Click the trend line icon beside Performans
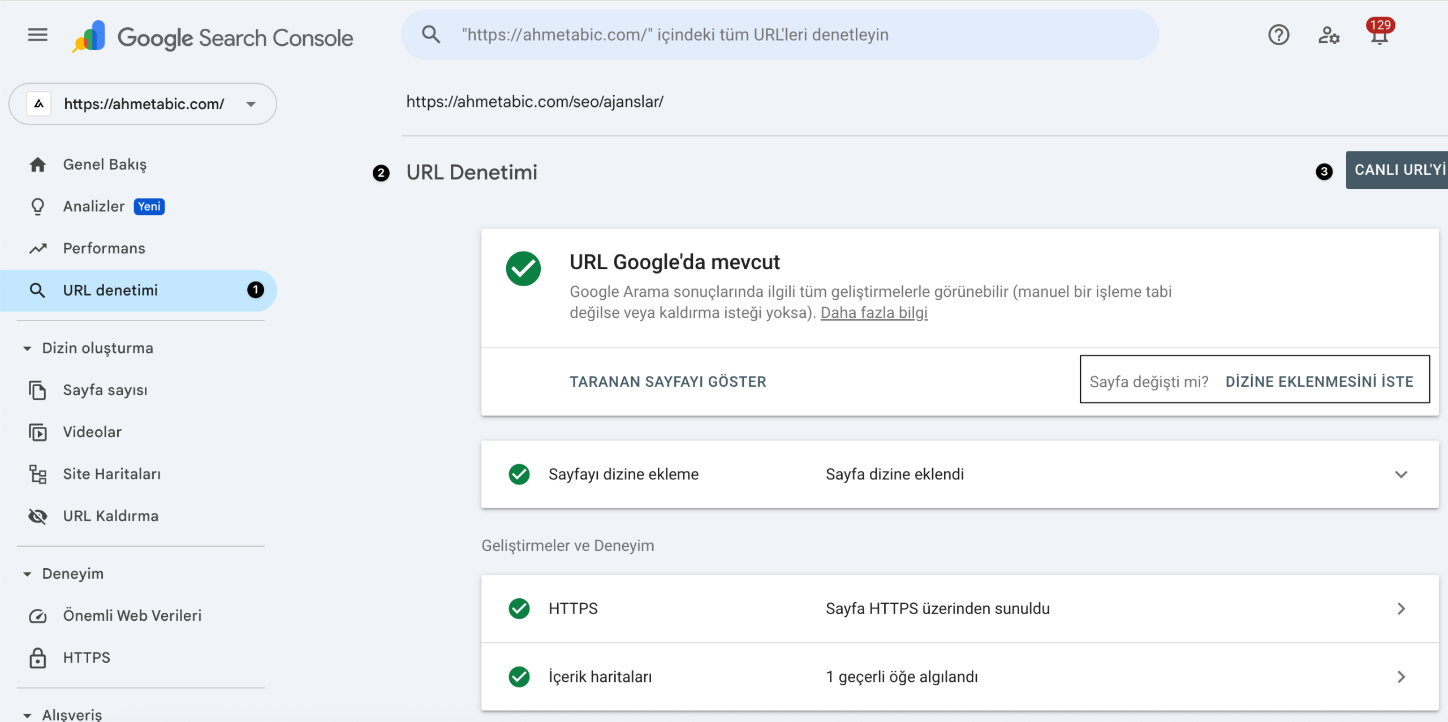This screenshot has width=1448, height=722. (38, 248)
